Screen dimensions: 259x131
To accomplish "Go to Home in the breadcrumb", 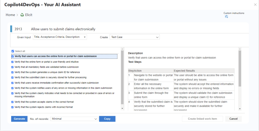I will [10, 15].
